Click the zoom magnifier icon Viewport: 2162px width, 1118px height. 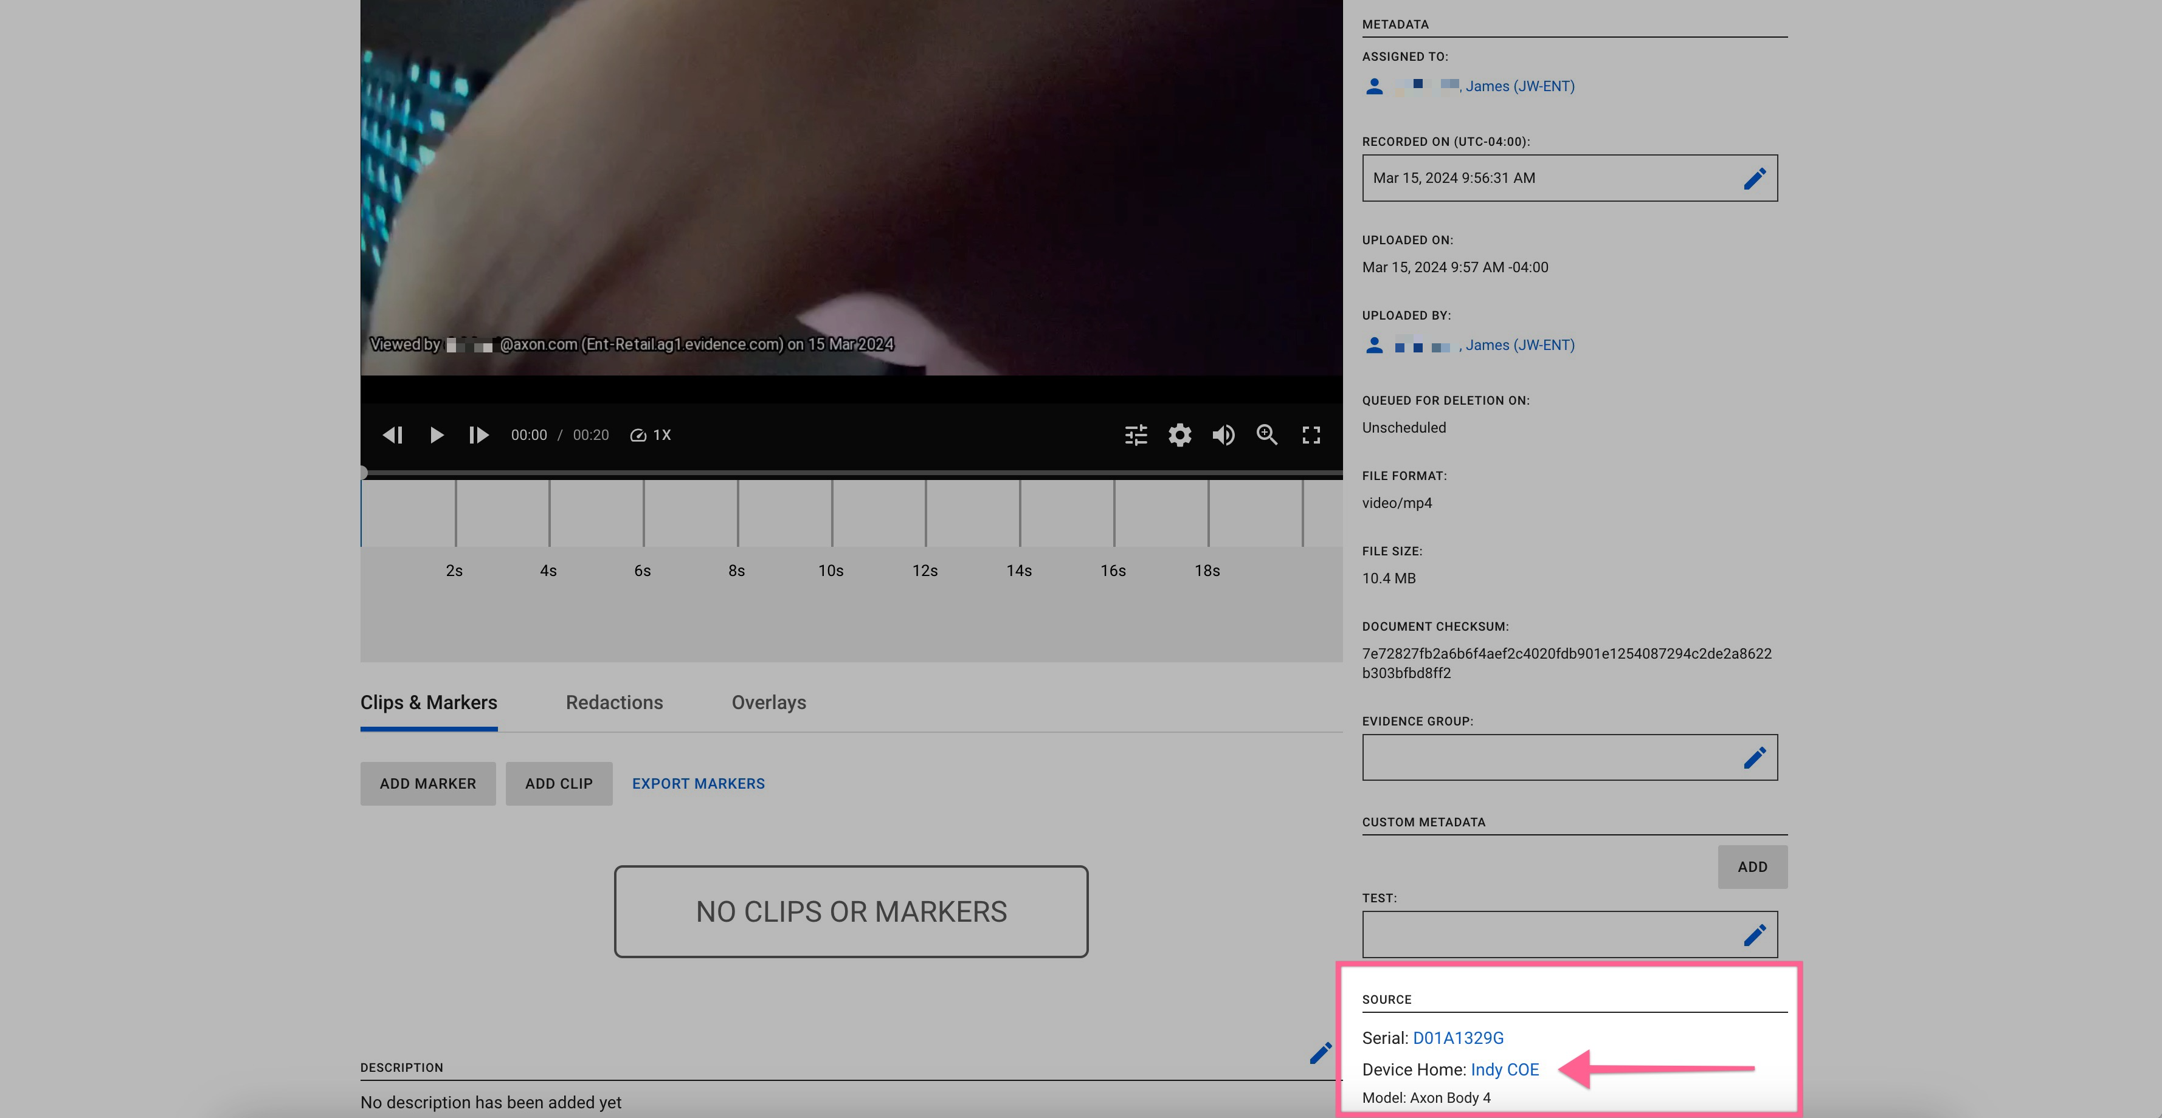pyautogui.click(x=1266, y=434)
